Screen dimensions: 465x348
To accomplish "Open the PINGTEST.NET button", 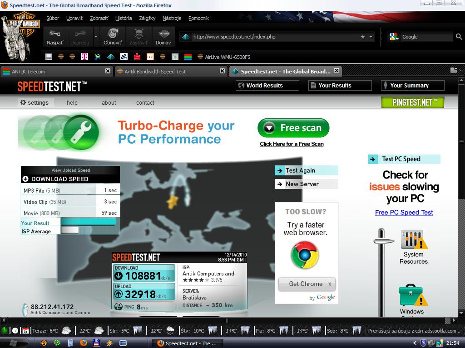I will click(x=412, y=102).
